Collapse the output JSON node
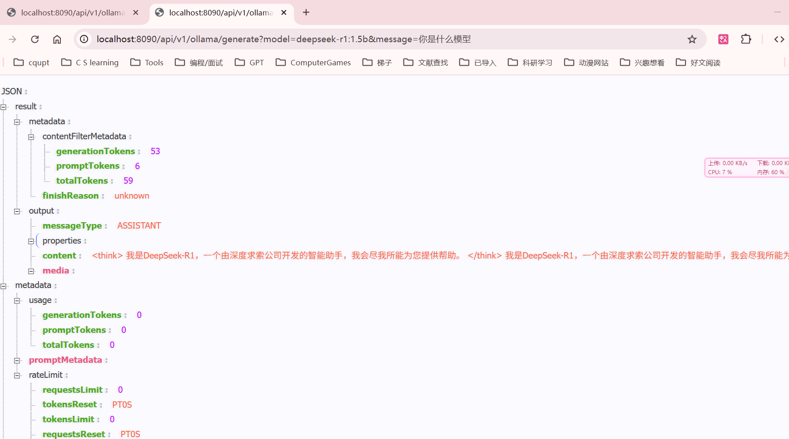The width and height of the screenshot is (789, 439). coord(17,211)
